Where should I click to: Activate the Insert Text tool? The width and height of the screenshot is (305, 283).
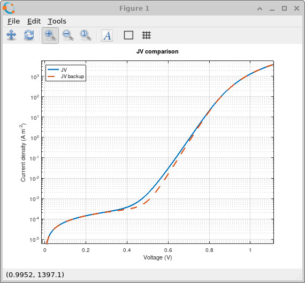click(107, 35)
